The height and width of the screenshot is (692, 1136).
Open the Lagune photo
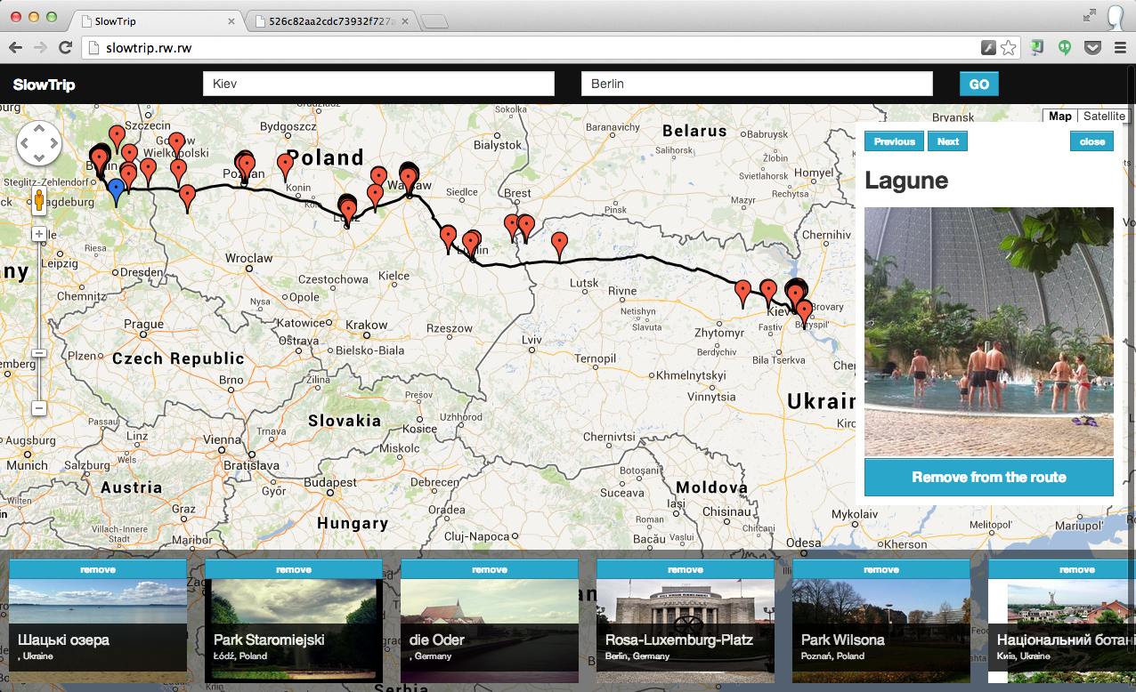(989, 332)
